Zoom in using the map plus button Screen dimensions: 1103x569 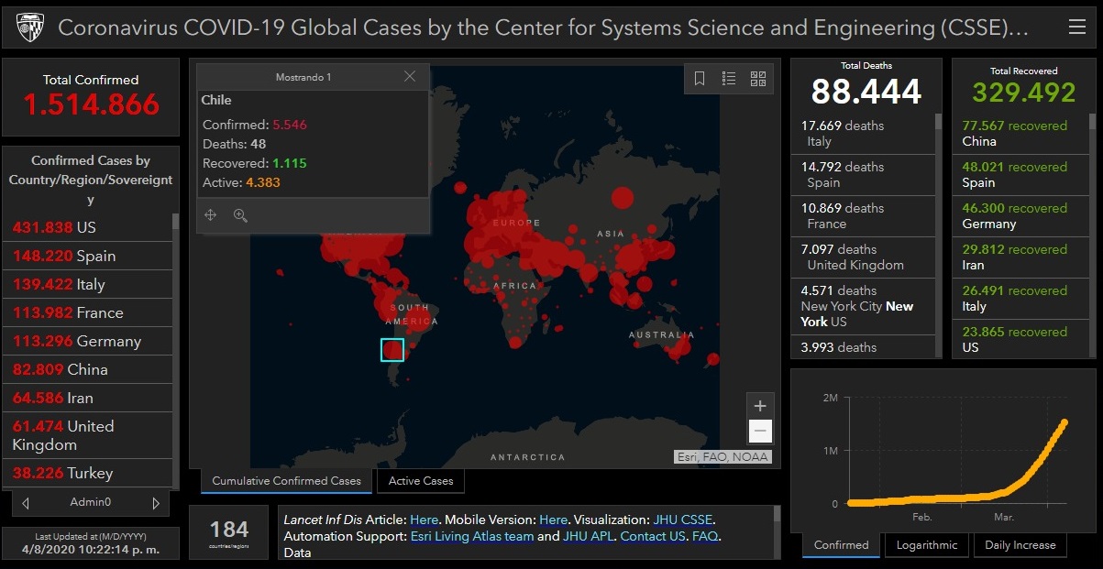(x=759, y=405)
